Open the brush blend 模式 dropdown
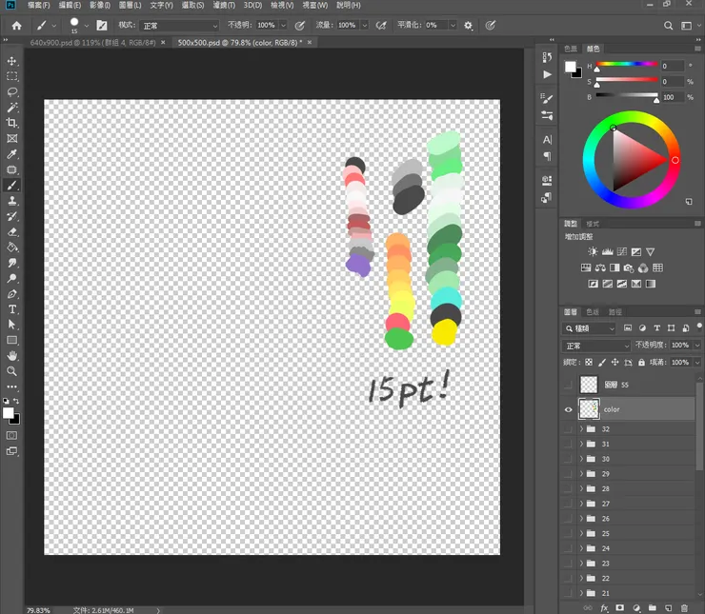This screenshot has width=705, height=614. click(x=179, y=26)
